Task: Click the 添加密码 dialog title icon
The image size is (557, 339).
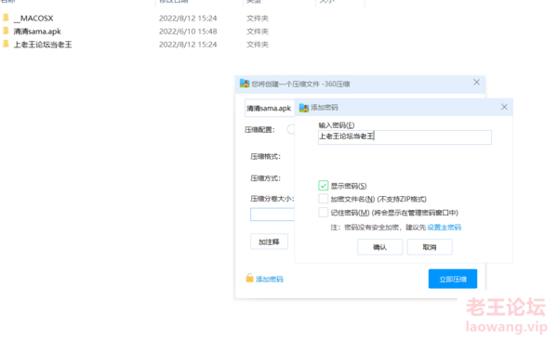Action: click(304, 107)
